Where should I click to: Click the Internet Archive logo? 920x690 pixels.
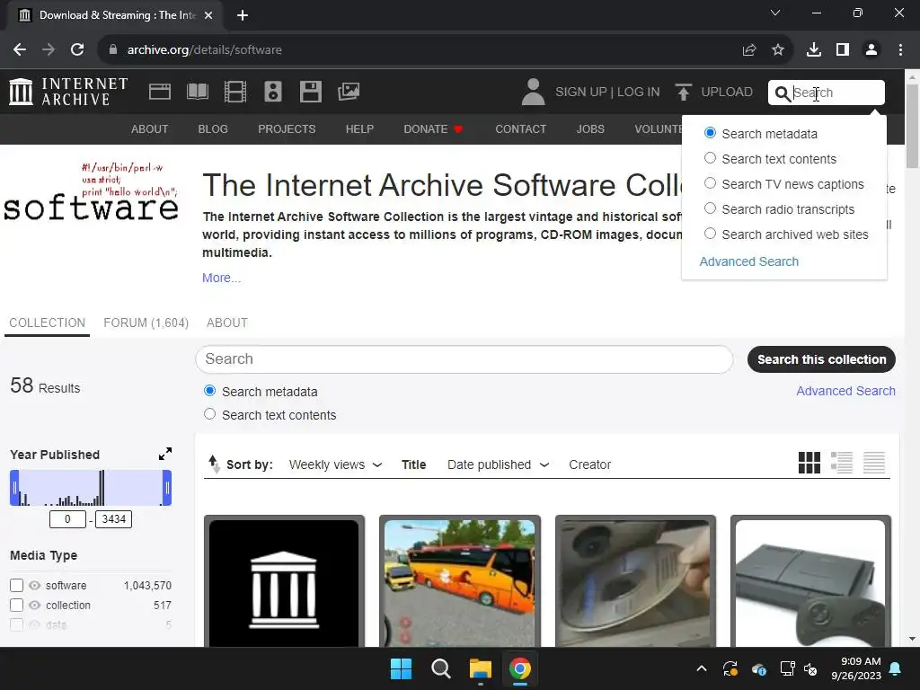(68, 92)
